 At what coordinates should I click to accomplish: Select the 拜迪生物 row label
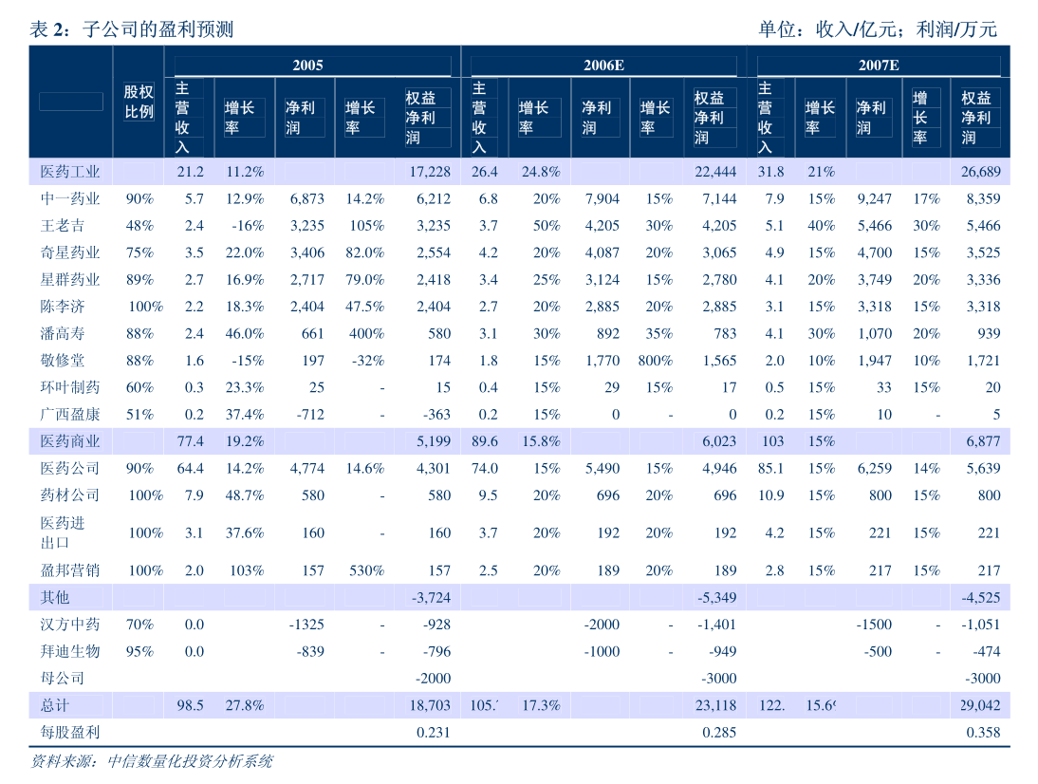click(x=69, y=651)
